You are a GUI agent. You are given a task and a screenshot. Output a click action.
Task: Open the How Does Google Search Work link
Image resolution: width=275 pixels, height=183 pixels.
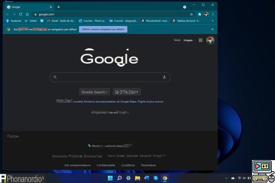pyautogui.click(x=136, y=156)
